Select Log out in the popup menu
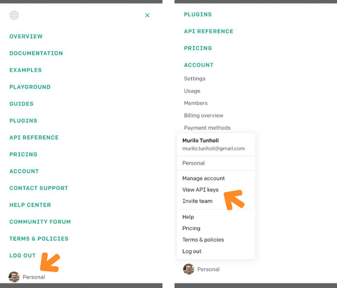337x288 pixels. (192, 251)
